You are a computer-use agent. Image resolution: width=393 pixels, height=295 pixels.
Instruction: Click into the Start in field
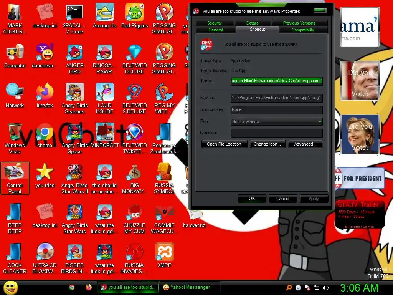276,98
